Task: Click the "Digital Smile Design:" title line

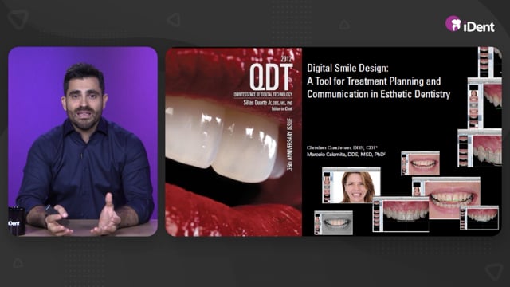Action: pyautogui.click(x=347, y=68)
